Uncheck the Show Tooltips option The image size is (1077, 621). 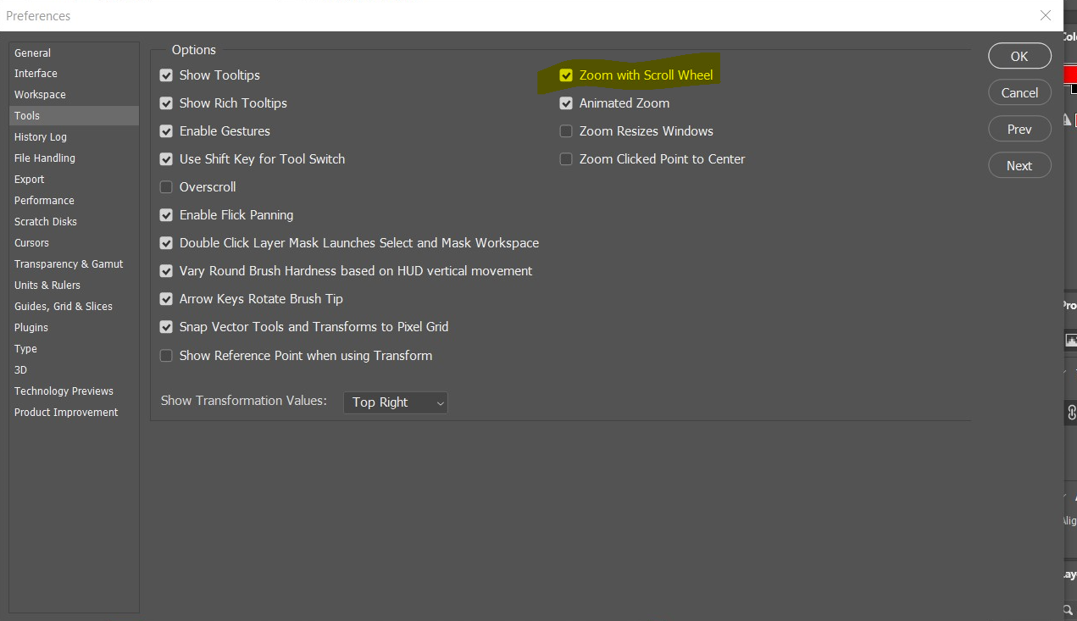(x=166, y=75)
